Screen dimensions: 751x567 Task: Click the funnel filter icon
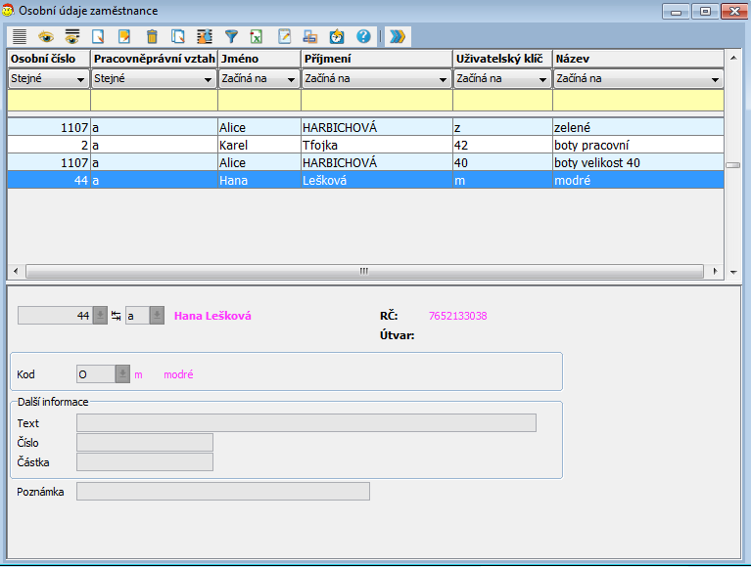click(x=231, y=36)
